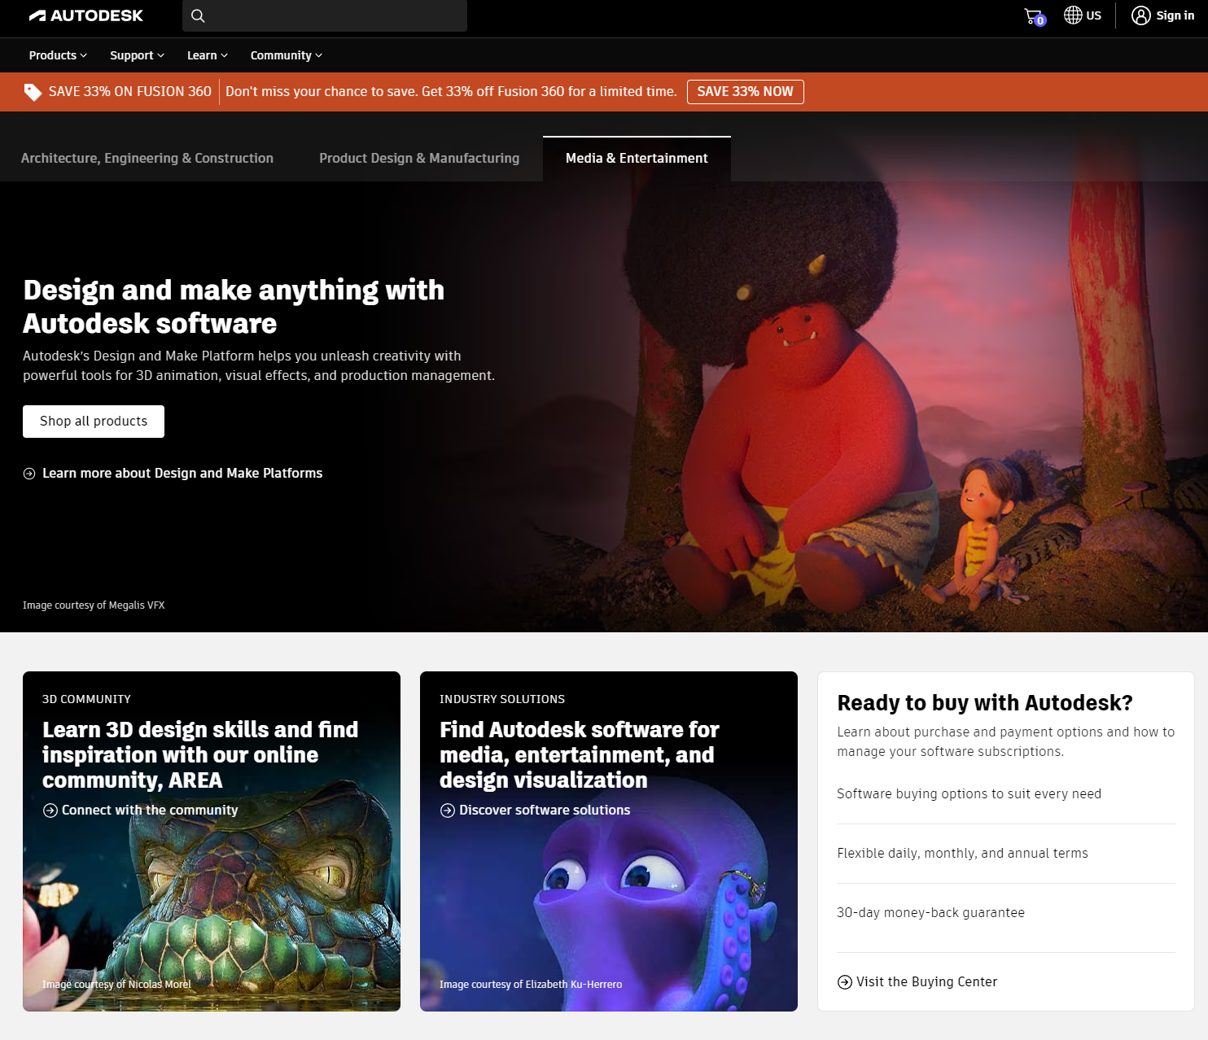This screenshot has height=1040, width=1208.
Task: Click arrow icon beside Connect with the community
Action: point(50,811)
